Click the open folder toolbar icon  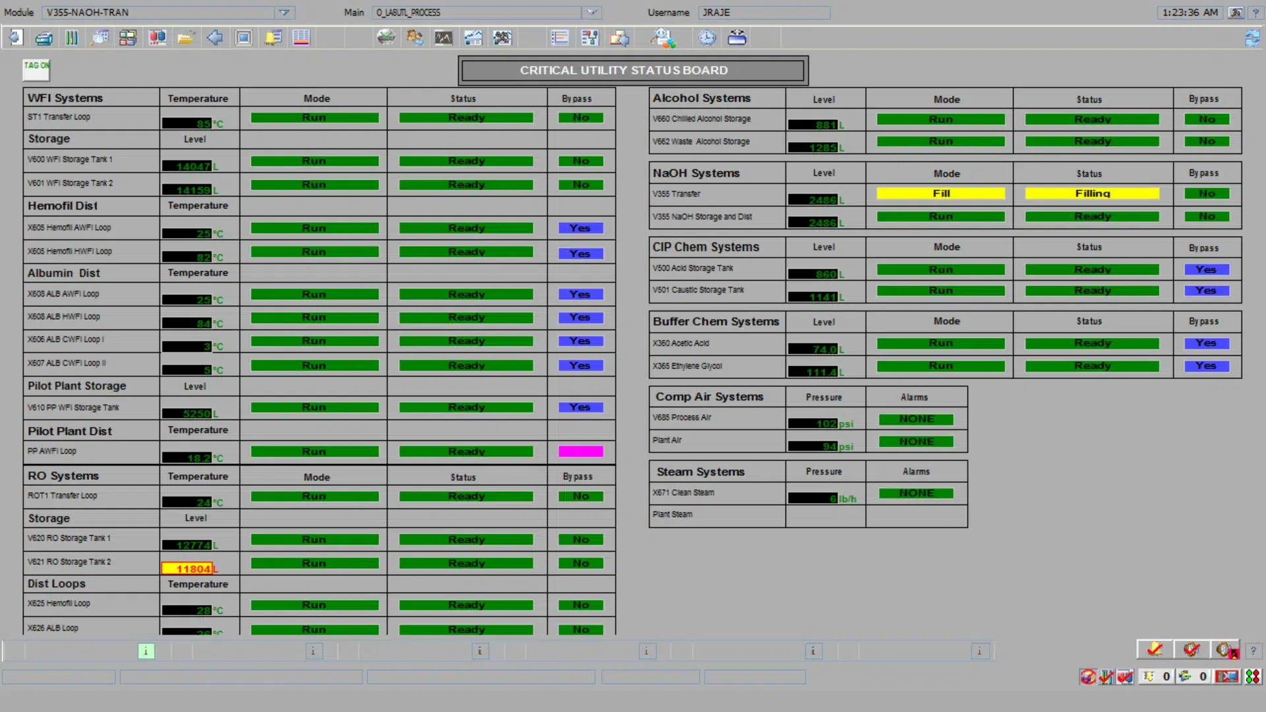(186, 38)
